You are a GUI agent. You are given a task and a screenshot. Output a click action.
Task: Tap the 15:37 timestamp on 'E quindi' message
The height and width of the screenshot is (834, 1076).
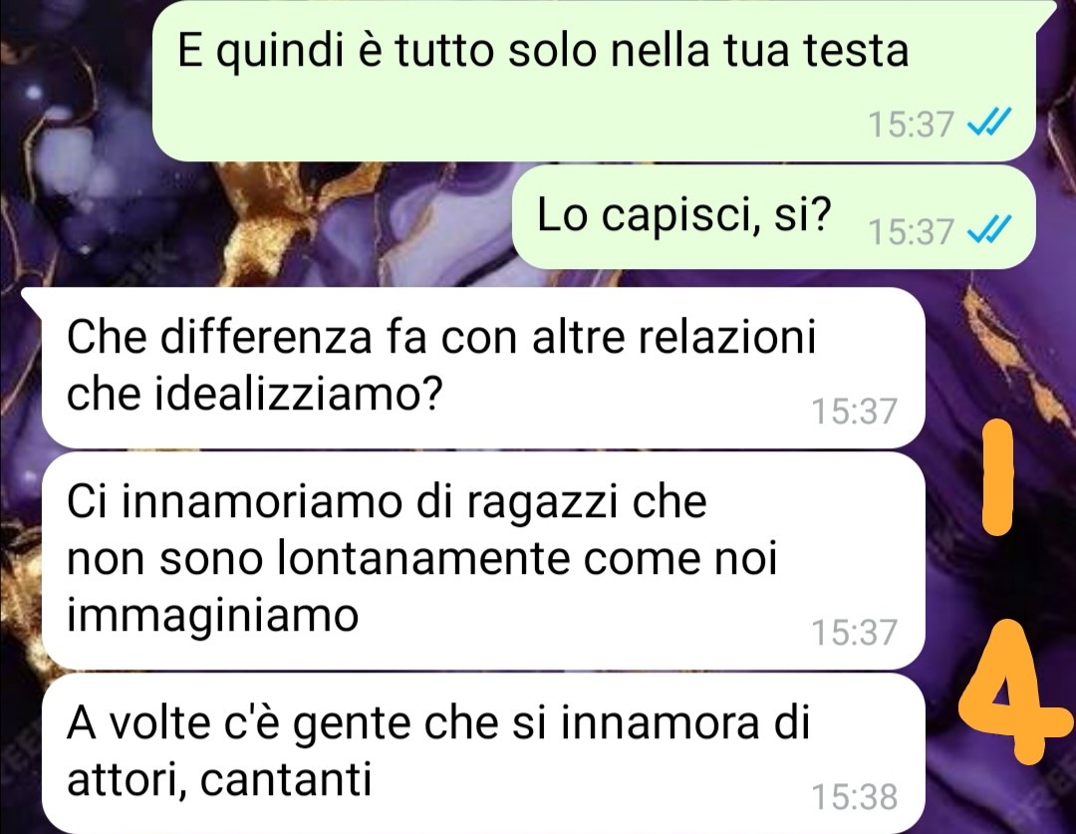(911, 125)
